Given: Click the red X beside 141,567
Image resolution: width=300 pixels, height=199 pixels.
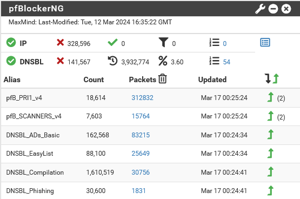Looking at the screenshot, I should (60, 61).
